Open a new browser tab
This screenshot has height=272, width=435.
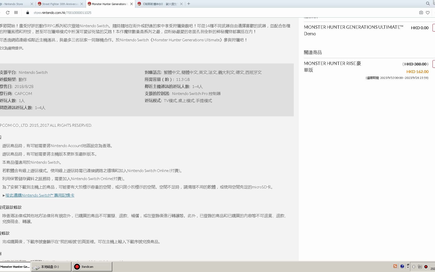[189, 4]
